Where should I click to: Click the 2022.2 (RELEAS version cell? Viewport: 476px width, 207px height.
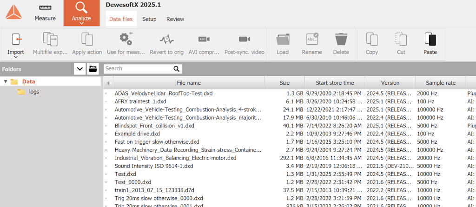click(x=390, y=190)
